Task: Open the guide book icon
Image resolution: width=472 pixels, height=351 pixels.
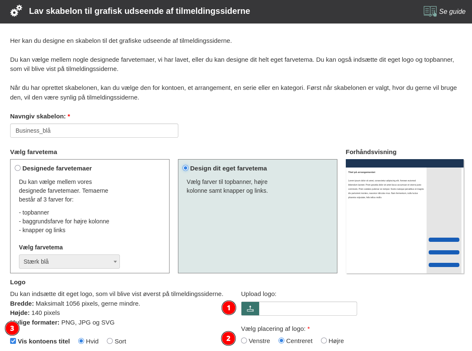Action: click(x=430, y=11)
